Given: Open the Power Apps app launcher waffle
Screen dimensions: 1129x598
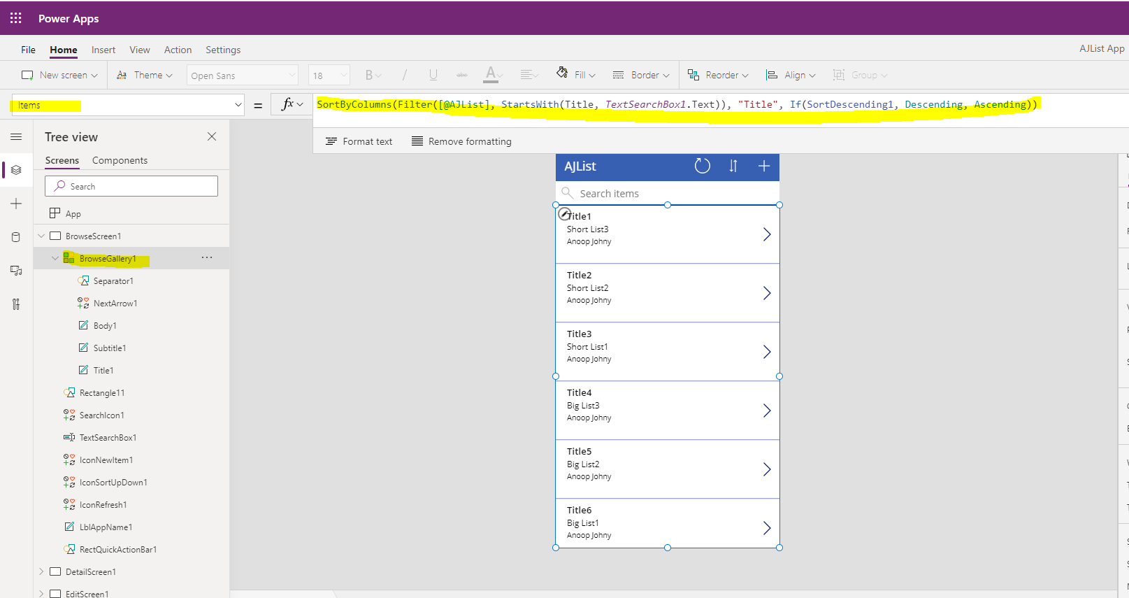Looking at the screenshot, I should [15, 18].
